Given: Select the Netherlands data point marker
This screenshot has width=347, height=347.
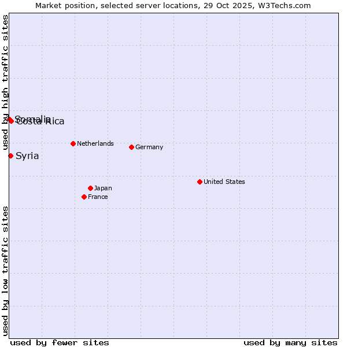Looking at the screenshot, I should (x=73, y=143).
